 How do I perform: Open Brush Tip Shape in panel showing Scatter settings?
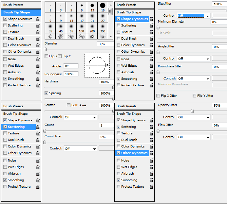pos(21,114)
